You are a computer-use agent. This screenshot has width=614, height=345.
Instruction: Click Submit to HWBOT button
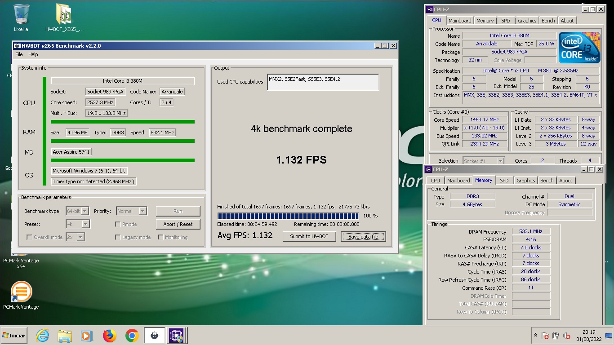309,236
